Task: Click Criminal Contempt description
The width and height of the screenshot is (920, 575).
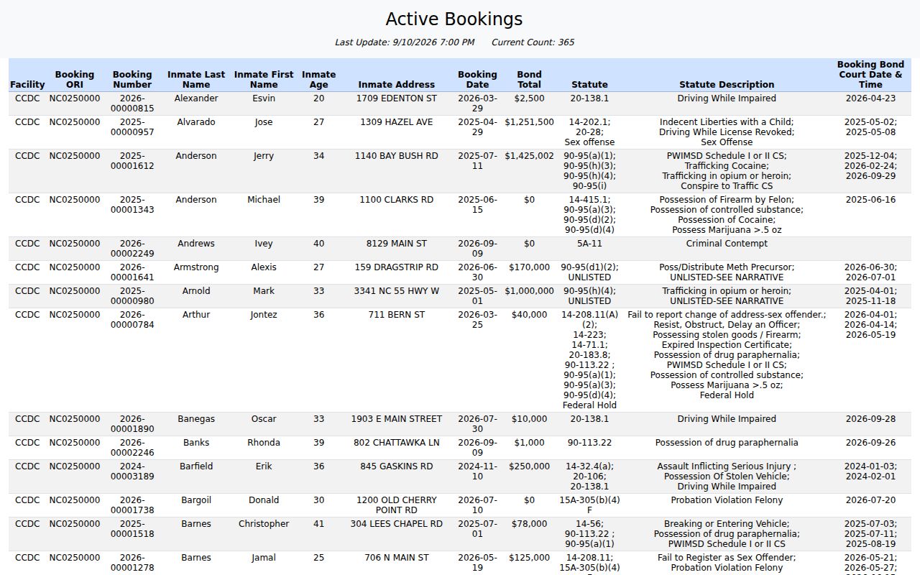Action: (727, 244)
